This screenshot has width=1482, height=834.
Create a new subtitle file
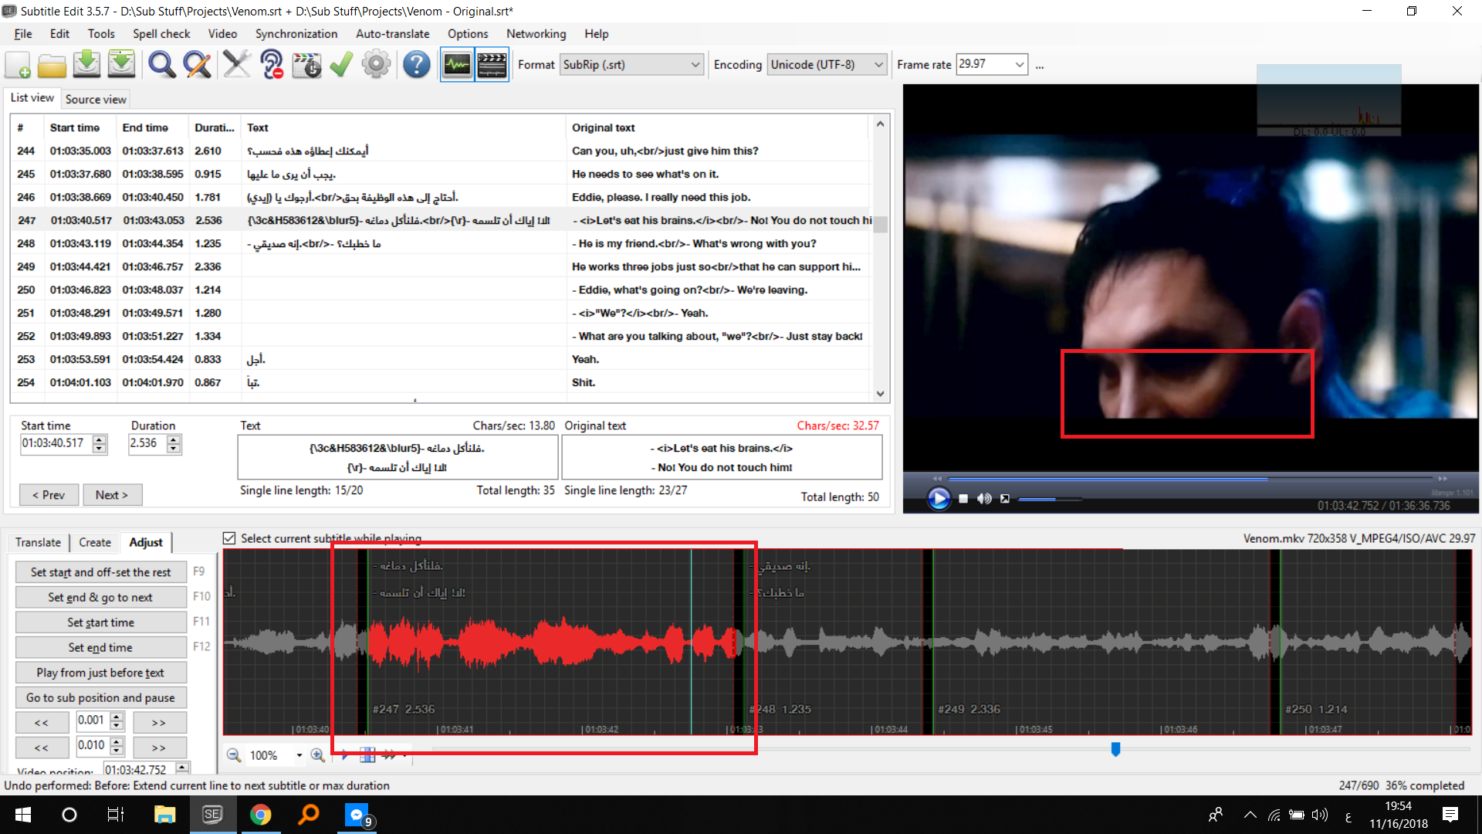click(17, 64)
